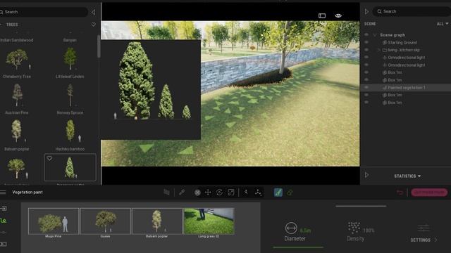Expand the Scene panel with the arrow by Search
The height and width of the screenshot is (253, 451).
(366, 11)
